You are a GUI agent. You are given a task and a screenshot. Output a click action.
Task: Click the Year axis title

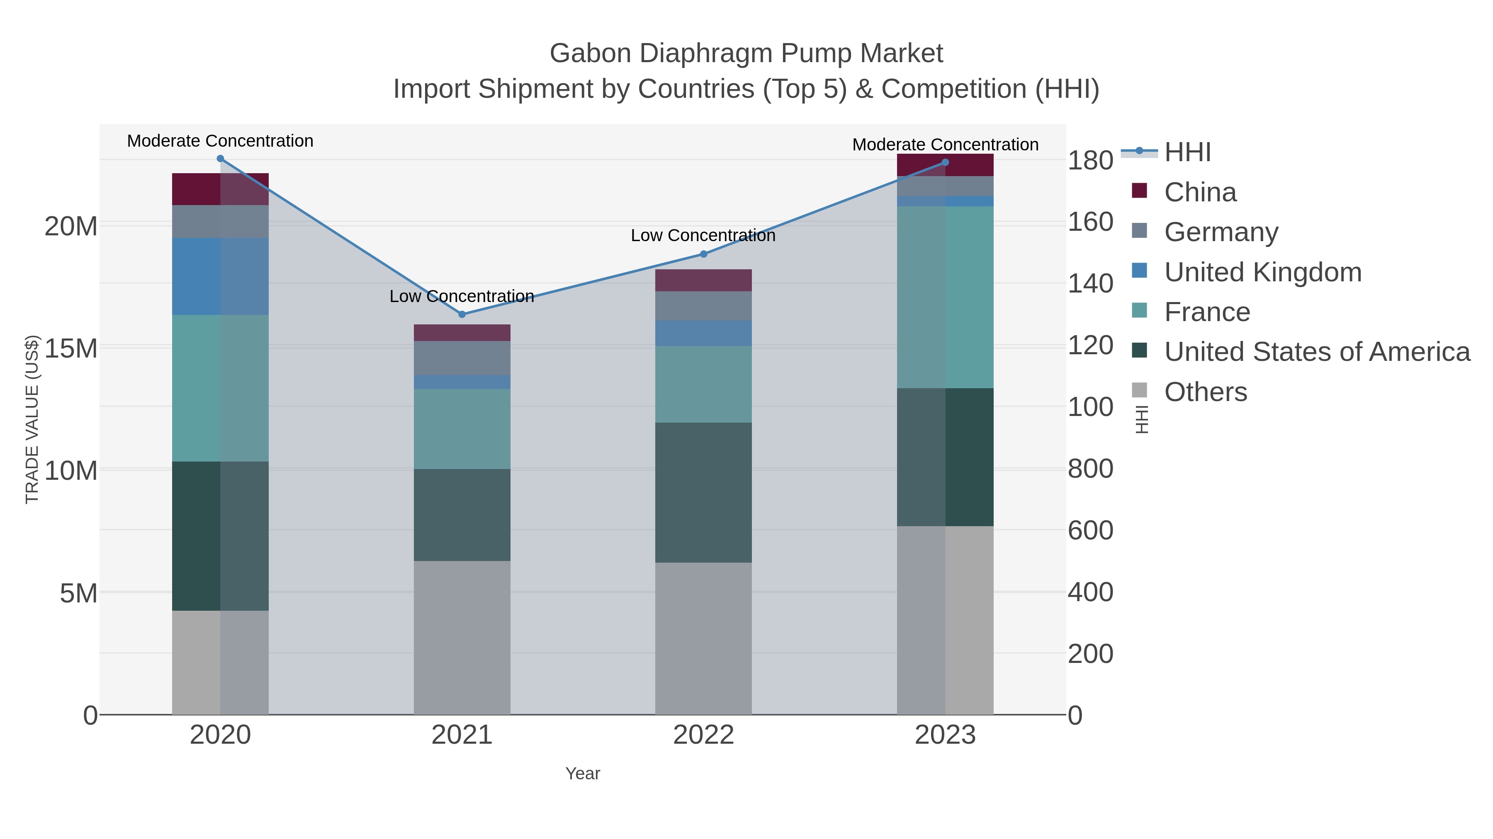click(x=583, y=774)
